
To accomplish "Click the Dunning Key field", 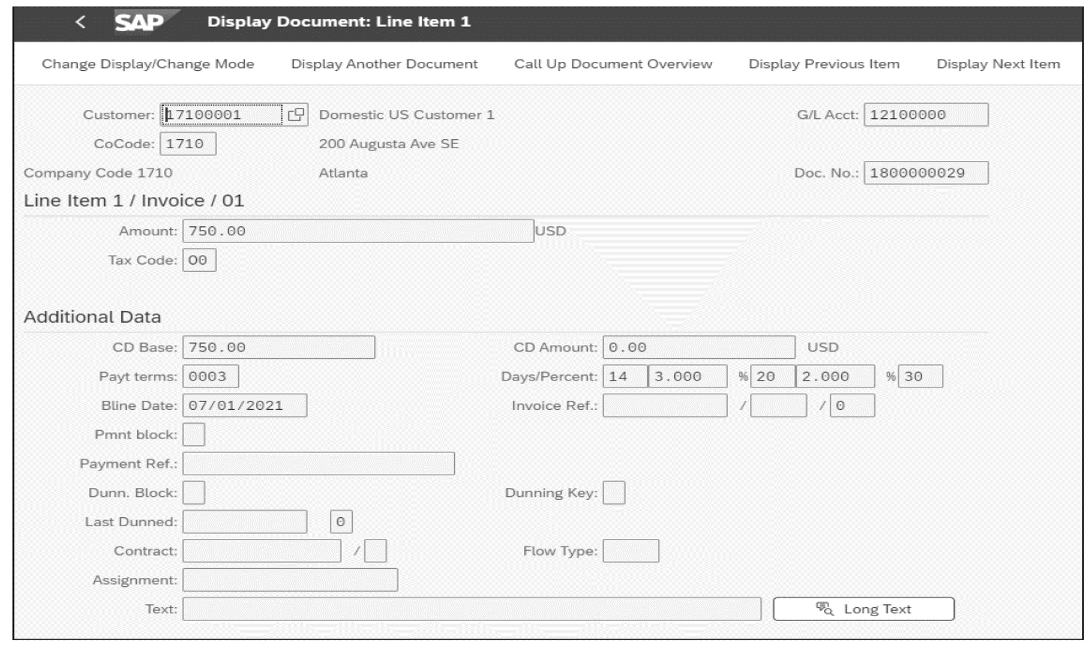I will (x=613, y=492).
